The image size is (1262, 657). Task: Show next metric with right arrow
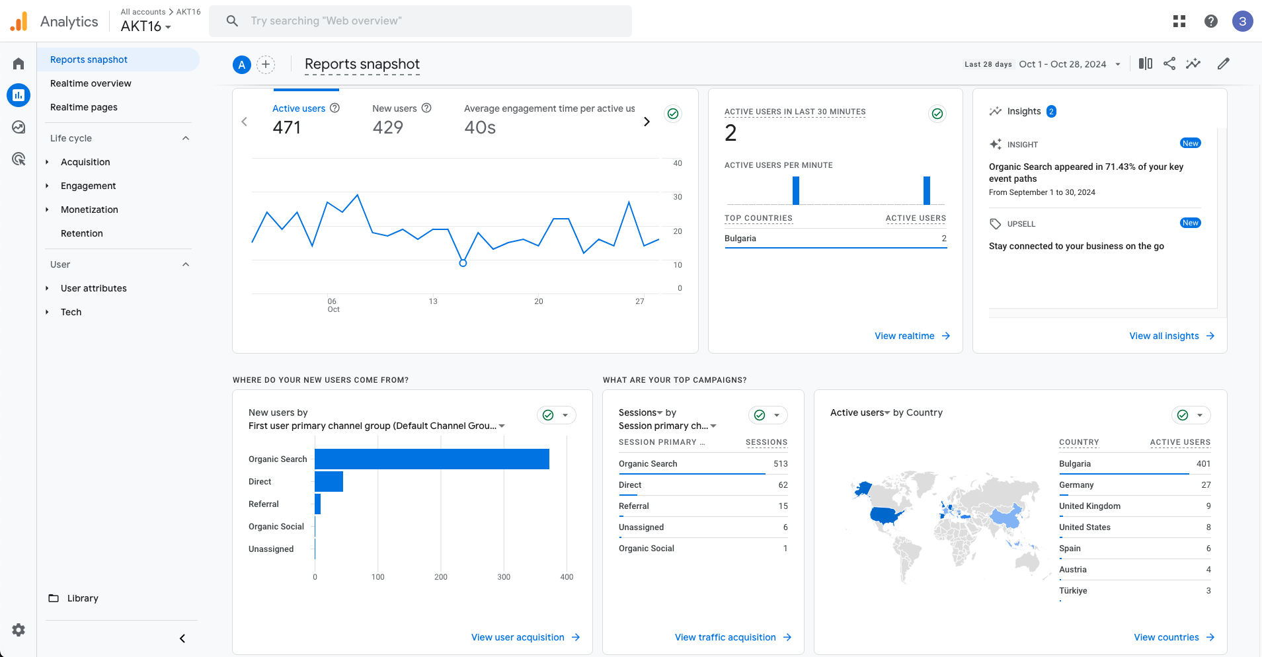[x=647, y=122]
